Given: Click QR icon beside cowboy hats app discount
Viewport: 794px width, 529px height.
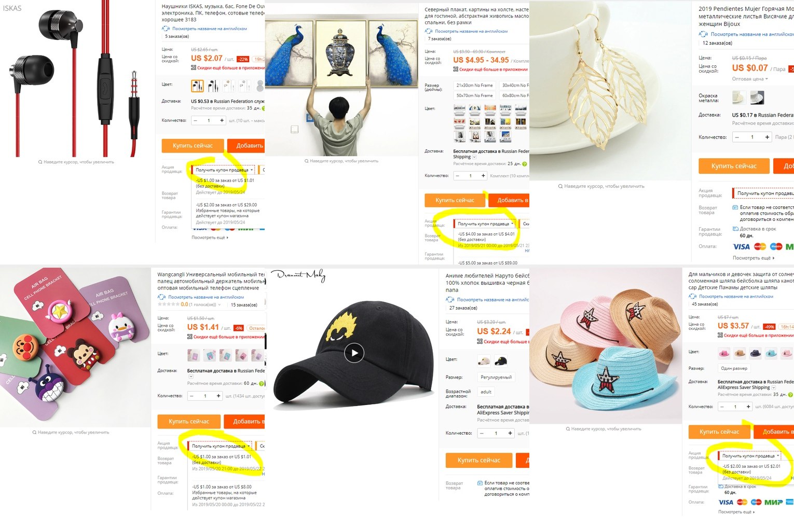Looking at the screenshot, I should pos(720,336).
